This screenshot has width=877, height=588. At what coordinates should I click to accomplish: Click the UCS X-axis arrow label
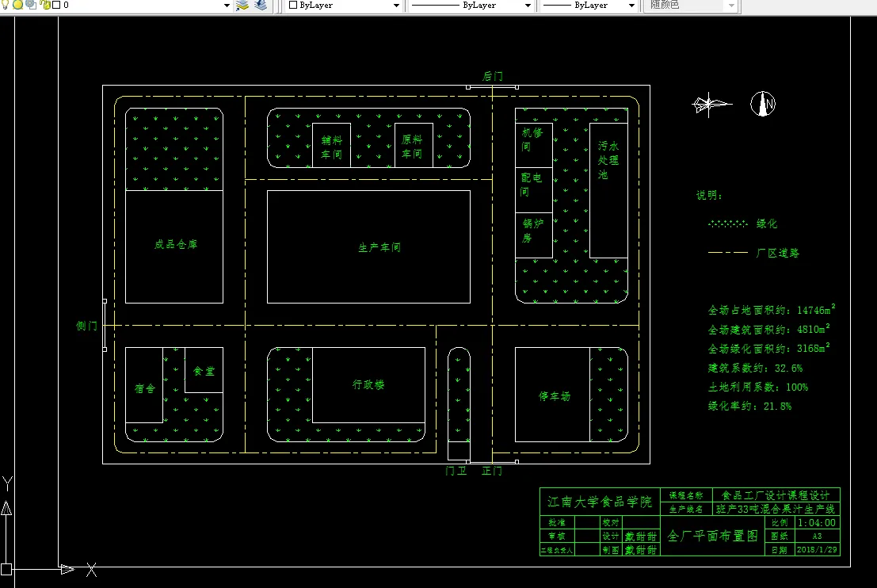point(91,570)
